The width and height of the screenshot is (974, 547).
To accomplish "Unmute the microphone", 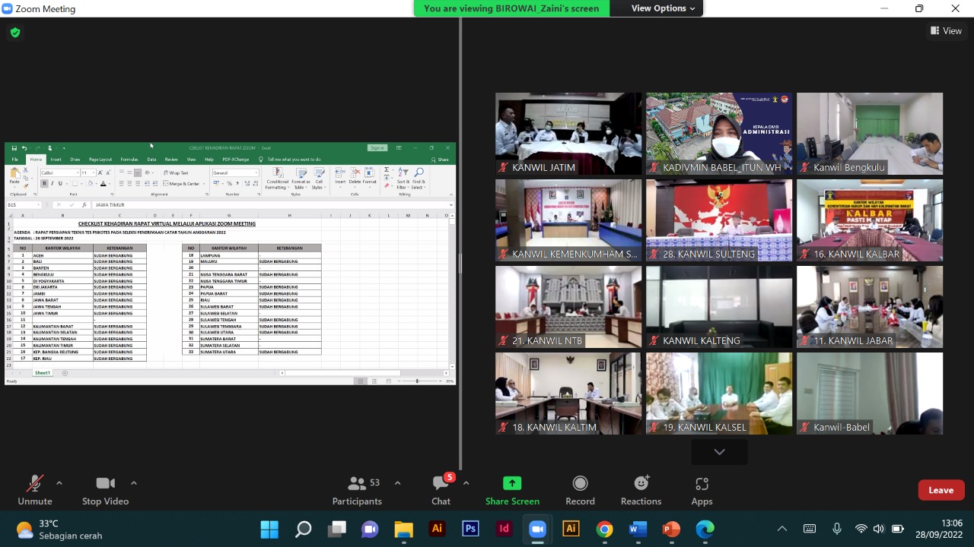I will tap(35, 490).
